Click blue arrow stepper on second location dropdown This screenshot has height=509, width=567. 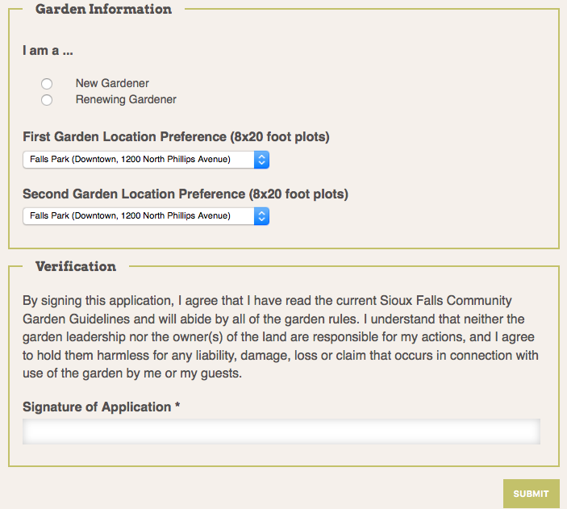pos(261,216)
